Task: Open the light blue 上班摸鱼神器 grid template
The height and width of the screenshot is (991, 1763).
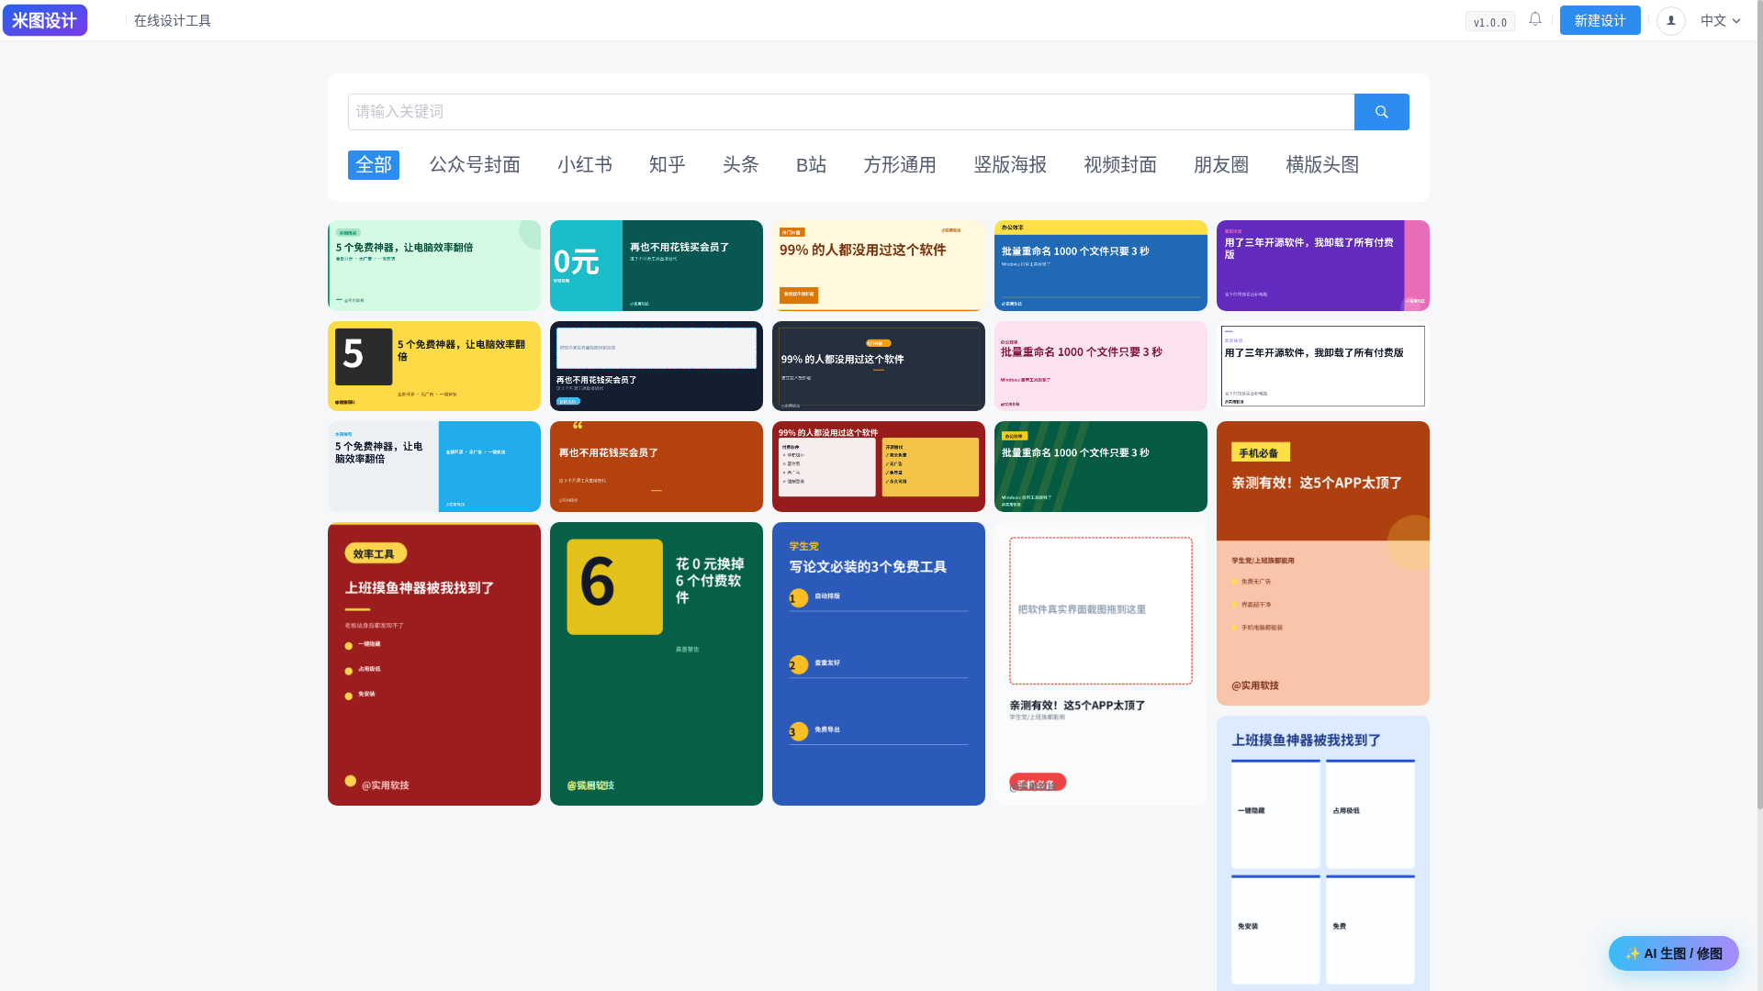Action: click(1323, 853)
